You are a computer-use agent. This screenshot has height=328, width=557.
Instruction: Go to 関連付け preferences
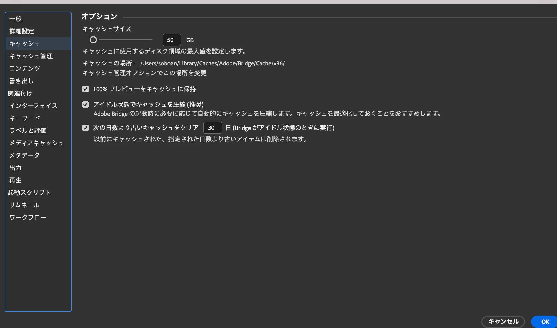point(20,93)
